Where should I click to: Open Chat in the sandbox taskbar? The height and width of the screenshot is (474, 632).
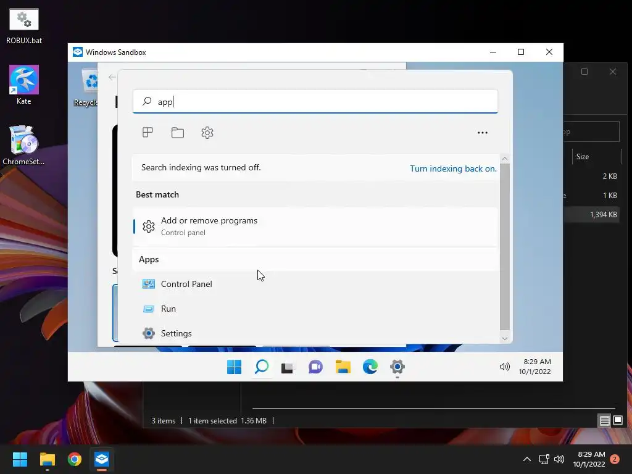click(315, 367)
